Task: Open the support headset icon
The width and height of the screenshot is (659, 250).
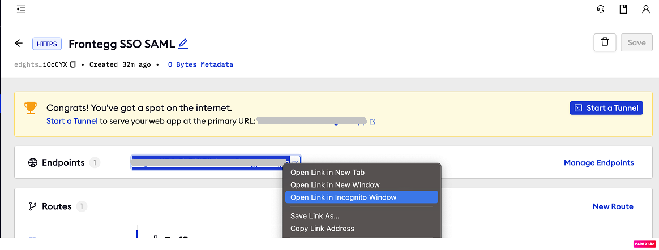Action: pos(601,9)
